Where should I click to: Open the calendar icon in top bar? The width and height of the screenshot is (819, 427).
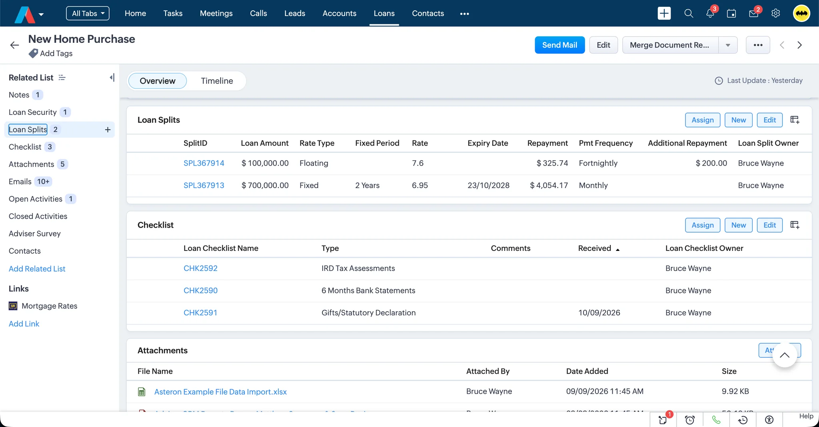[731, 13]
